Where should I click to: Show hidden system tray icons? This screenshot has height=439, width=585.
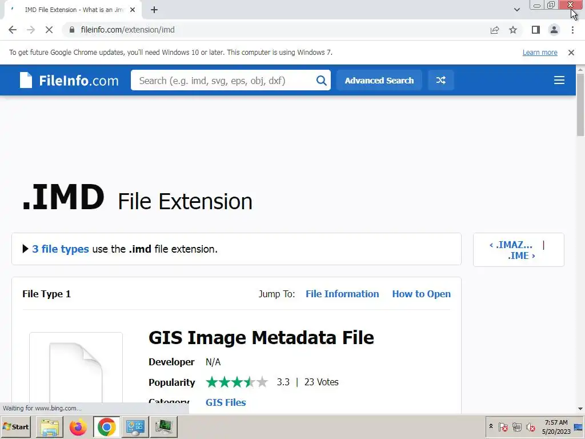(x=491, y=426)
